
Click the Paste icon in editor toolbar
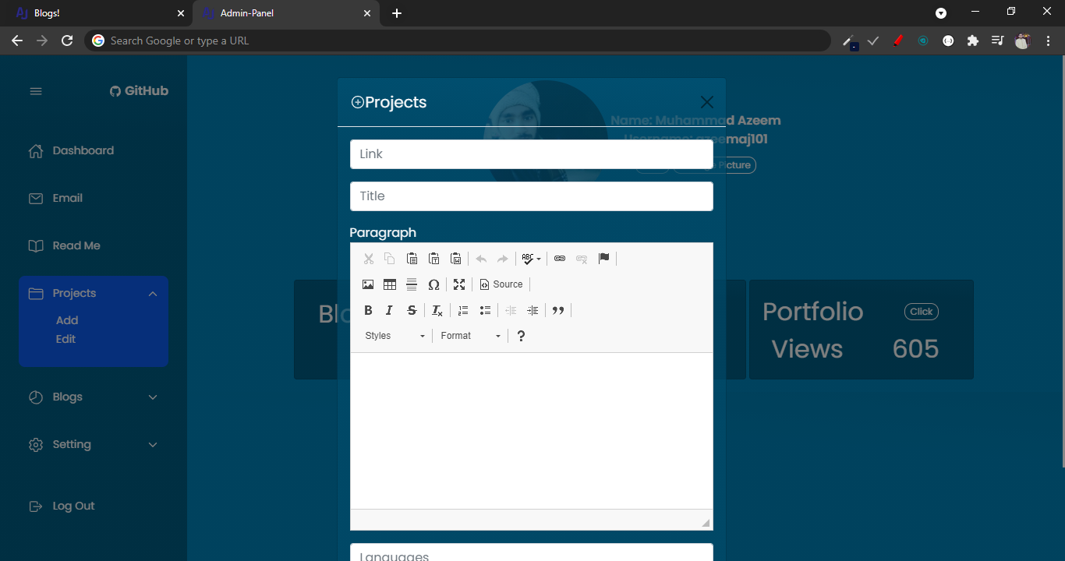(x=412, y=259)
